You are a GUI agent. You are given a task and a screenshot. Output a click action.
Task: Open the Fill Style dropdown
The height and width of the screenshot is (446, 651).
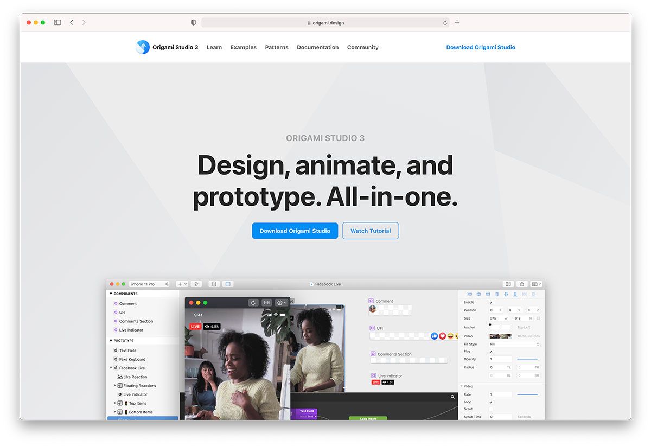coord(515,344)
